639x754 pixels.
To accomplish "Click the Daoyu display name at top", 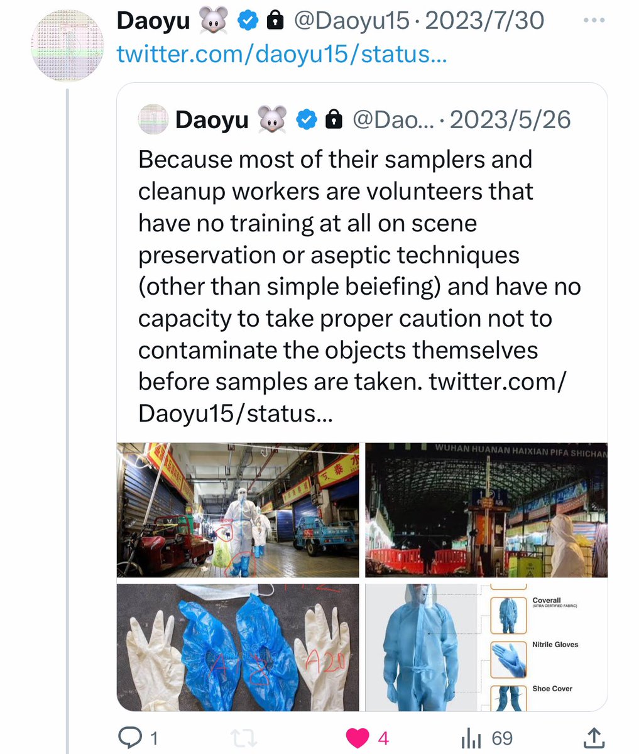I will pos(153,21).
